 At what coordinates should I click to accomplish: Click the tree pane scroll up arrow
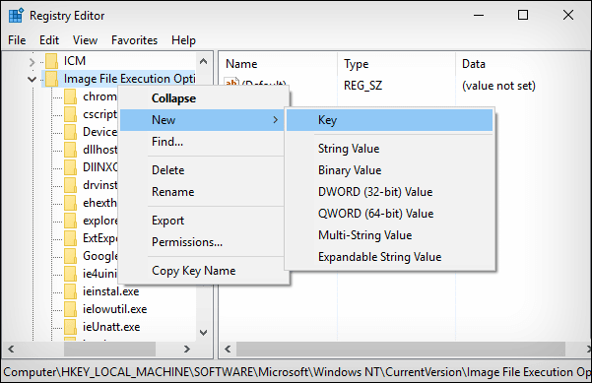(203, 61)
